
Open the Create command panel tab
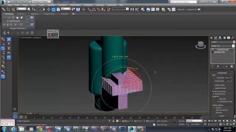coord(211,38)
